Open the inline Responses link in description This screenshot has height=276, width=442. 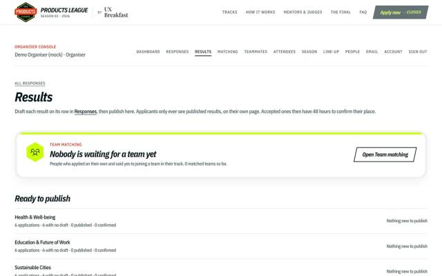(86, 112)
